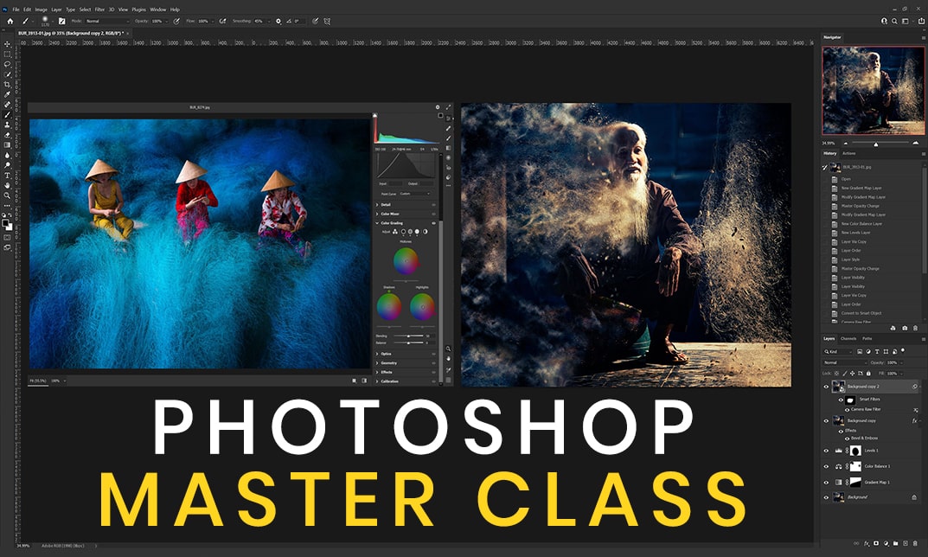Hide the Color Balance 1 layer
This screenshot has width=928, height=557.
click(x=826, y=466)
